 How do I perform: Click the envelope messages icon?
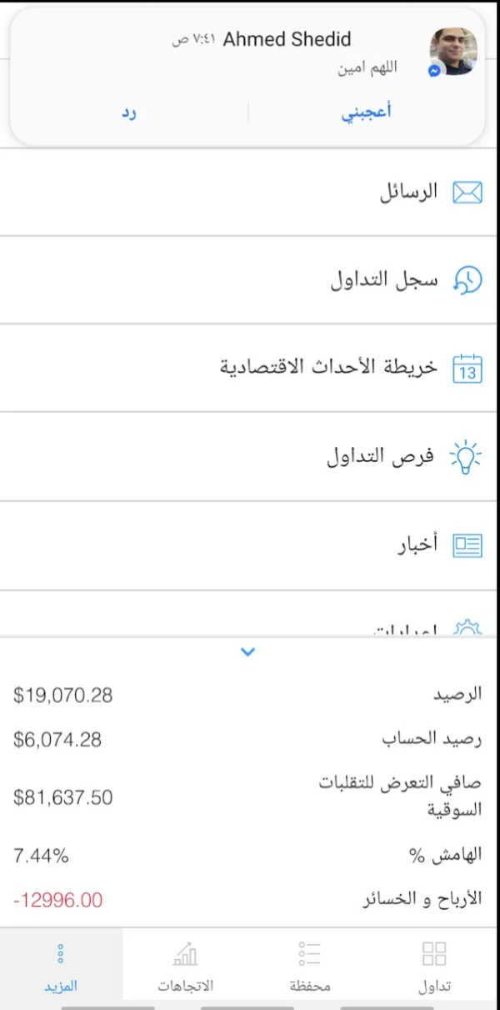tap(467, 193)
